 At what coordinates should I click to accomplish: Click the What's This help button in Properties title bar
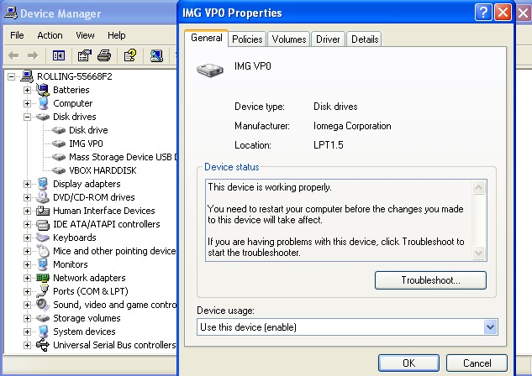pos(483,13)
